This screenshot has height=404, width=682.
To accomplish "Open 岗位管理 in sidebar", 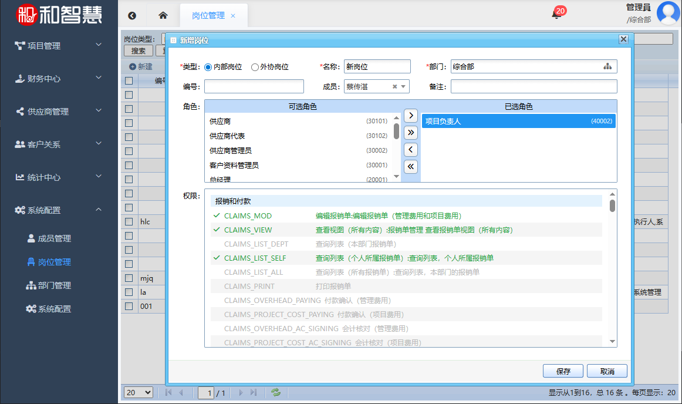I will coord(49,262).
